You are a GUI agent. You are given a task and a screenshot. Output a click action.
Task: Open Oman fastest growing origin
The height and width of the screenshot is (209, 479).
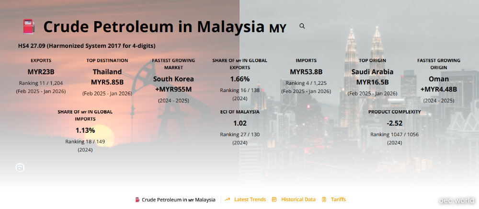438,79
